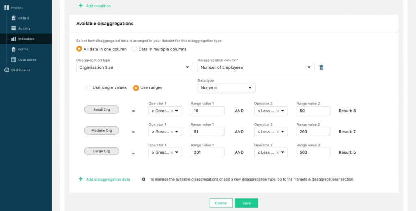Open the Indicators bar chart icon
The image size is (416, 211).
[13, 39]
